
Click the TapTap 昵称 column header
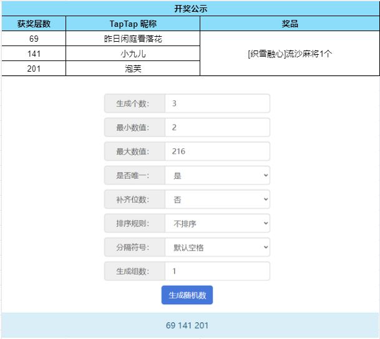click(133, 24)
